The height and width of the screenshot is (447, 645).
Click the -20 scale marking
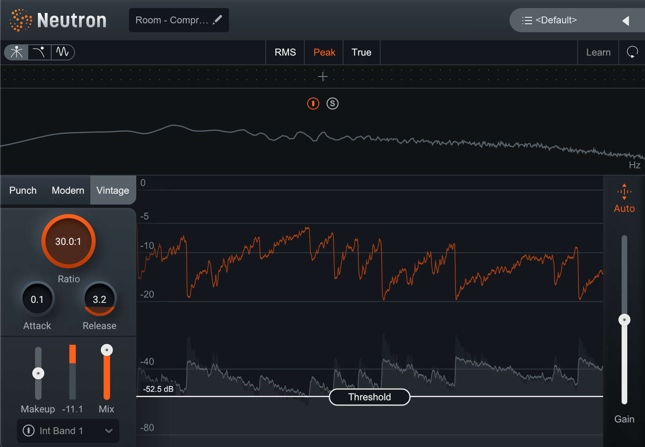pos(147,294)
